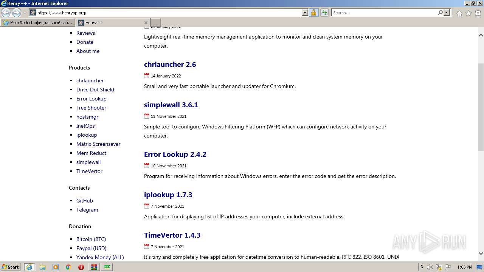
Task: Click the browser Back arrow button
Action: point(6,13)
